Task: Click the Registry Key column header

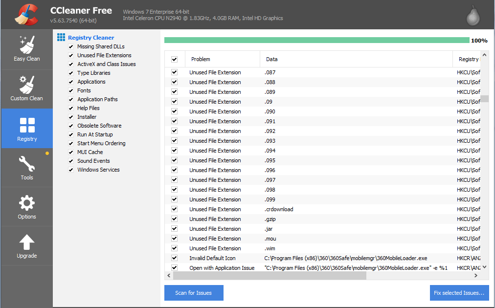Action: pos(467,59)
